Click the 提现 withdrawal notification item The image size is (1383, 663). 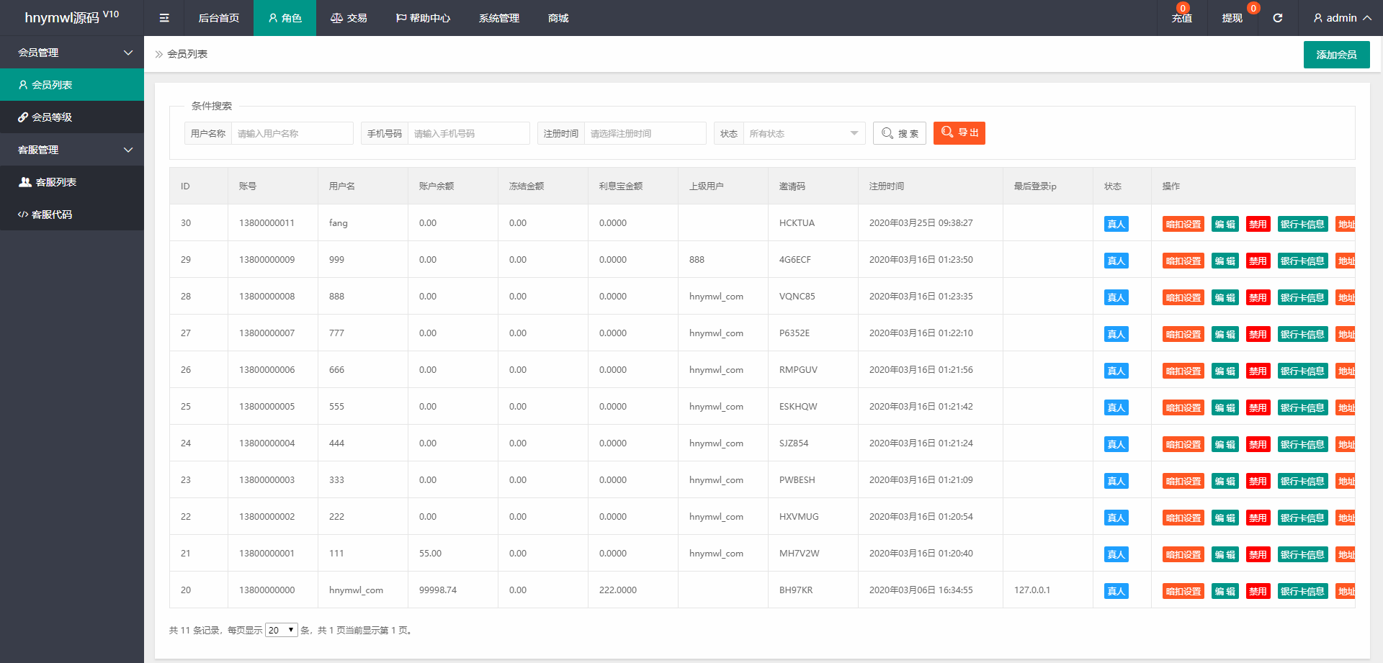[1232, 18]
